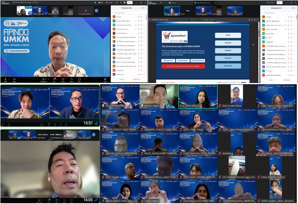Click GO GLOBAL box on the ApindoMart slide
Viewport: 298px width, 204px height.
[x=228, y=66]
